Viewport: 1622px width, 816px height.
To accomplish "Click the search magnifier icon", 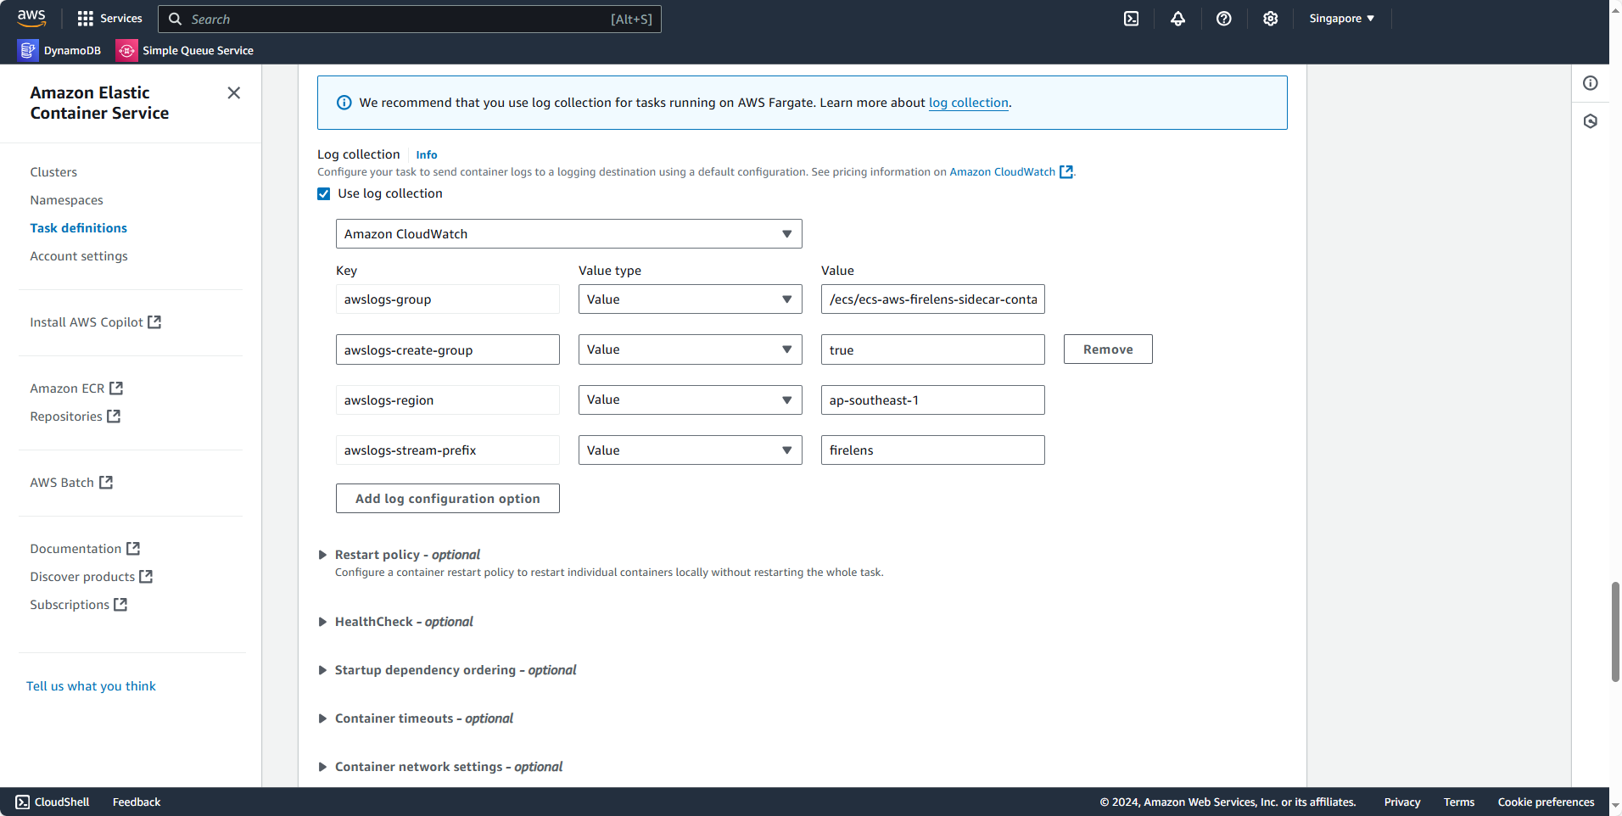I will 175,19.
